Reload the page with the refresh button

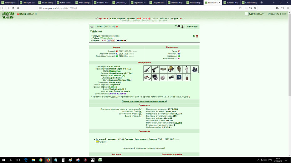click(x=13, y=8)
